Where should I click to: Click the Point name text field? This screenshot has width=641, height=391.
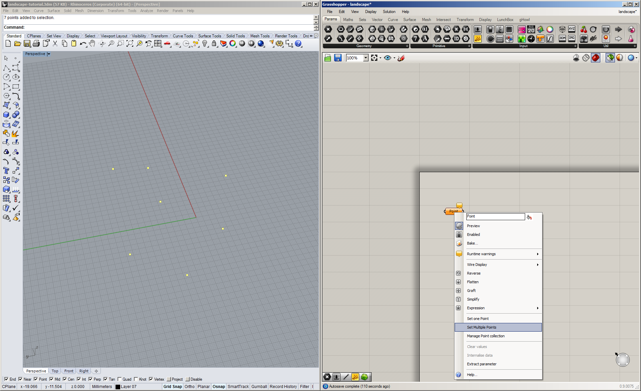pyautogui.click(x=495, y=217)
